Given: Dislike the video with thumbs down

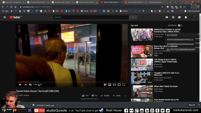Looking at the screenshot, I should click(x=94, y=95).
